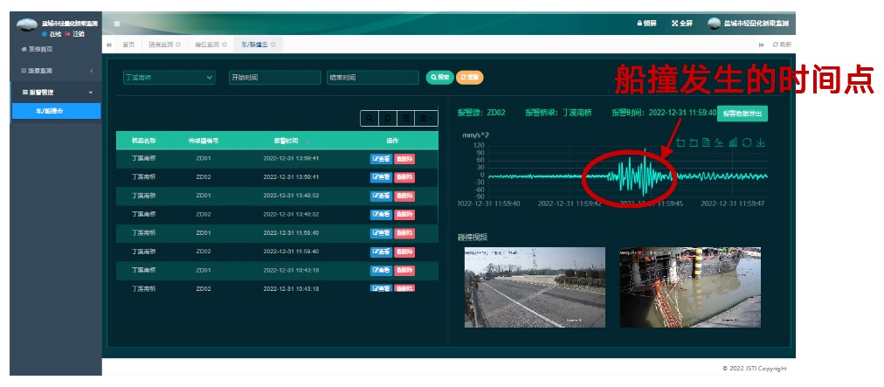Click 删除 for ZD01 13:48:02 row
Screen dimensions: 884x387
[x=404, y=196]
